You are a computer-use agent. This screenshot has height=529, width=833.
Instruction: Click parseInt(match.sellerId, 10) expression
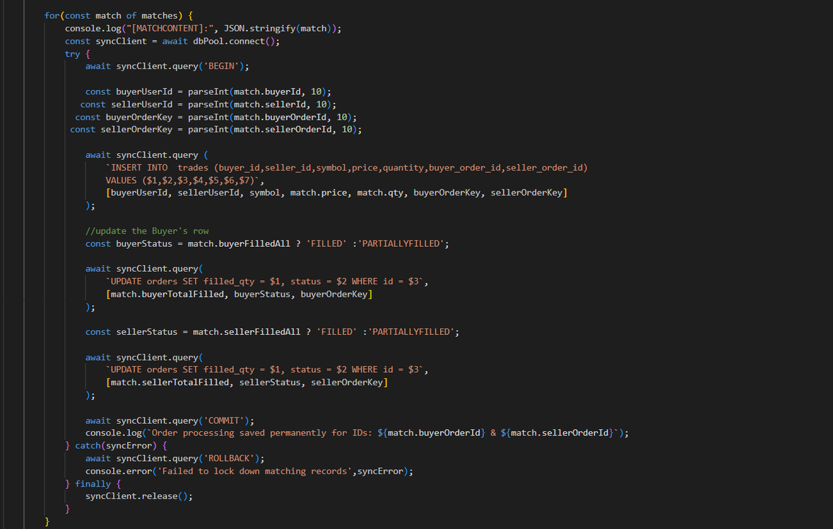(x=260, y=104)
